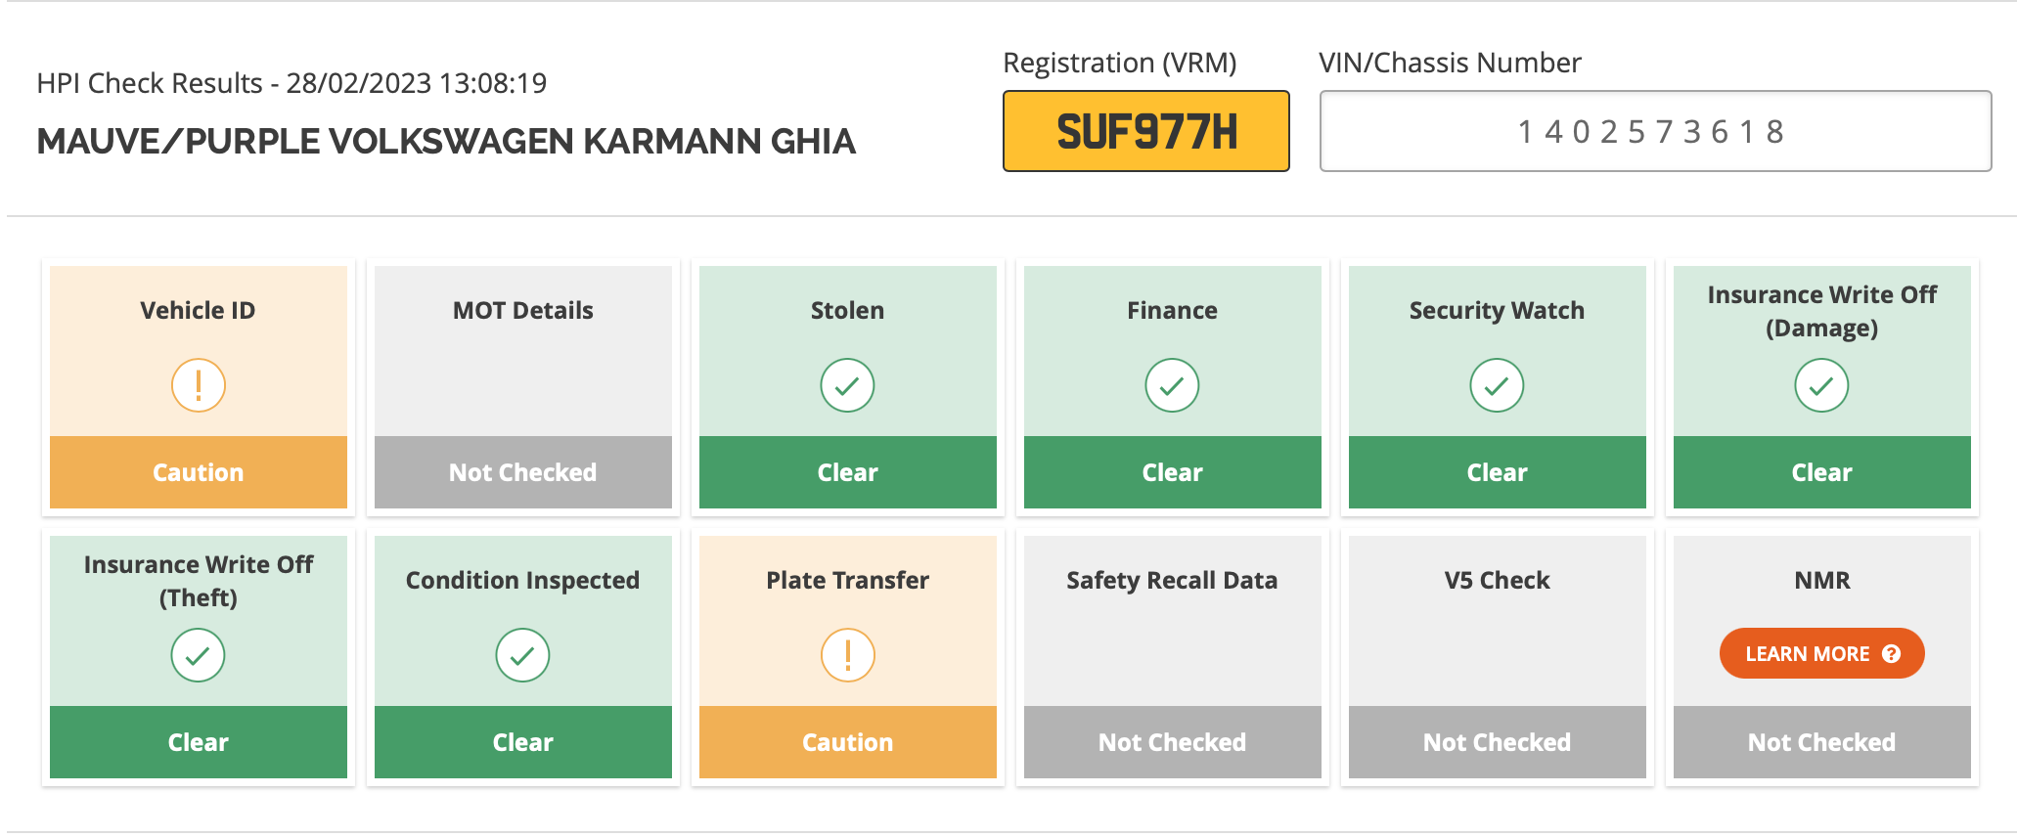
Task: Click the NMR Not Checked status bar
Action: pyautogui.click(x=1821, y=742)
